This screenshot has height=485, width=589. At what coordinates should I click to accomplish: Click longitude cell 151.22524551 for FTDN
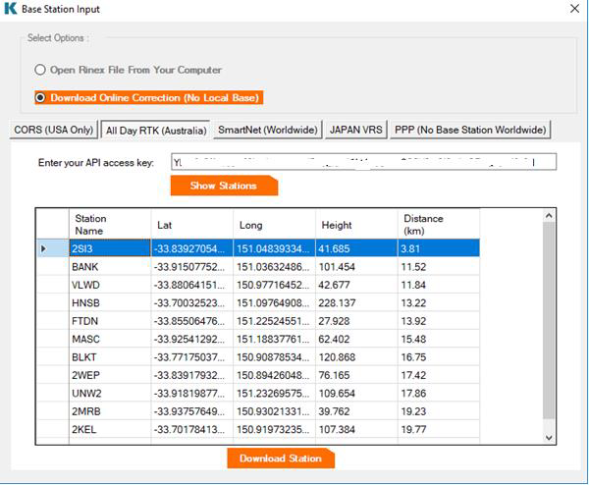click(x=274, y=321)
